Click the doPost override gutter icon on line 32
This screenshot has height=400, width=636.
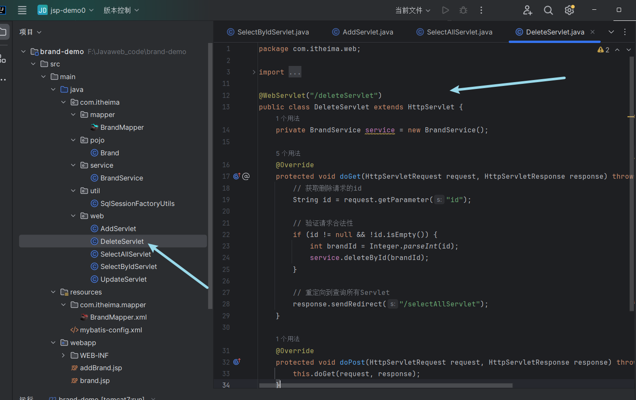point(237,362)
